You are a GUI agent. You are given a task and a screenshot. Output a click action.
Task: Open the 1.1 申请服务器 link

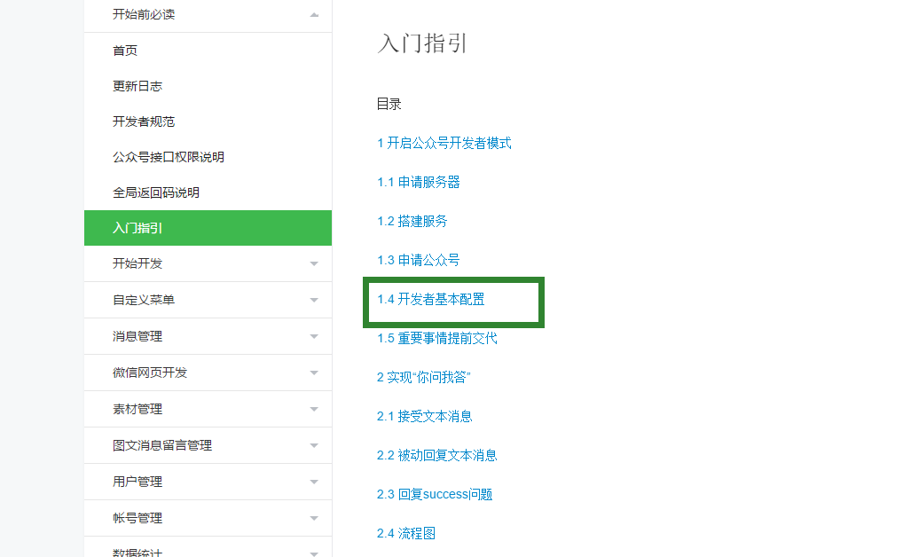coord(420,182)
